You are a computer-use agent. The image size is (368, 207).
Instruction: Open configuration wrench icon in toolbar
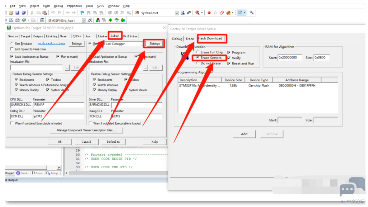coord(252,13)
